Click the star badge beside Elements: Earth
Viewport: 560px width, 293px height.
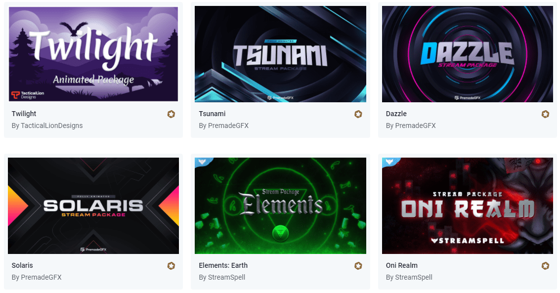point(358,266)
